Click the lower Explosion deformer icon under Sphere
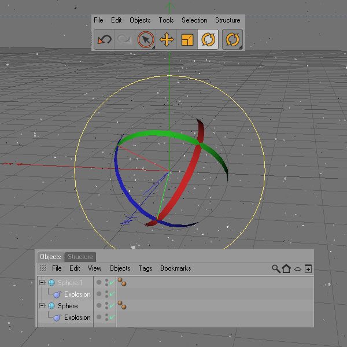 pos(57,318)
